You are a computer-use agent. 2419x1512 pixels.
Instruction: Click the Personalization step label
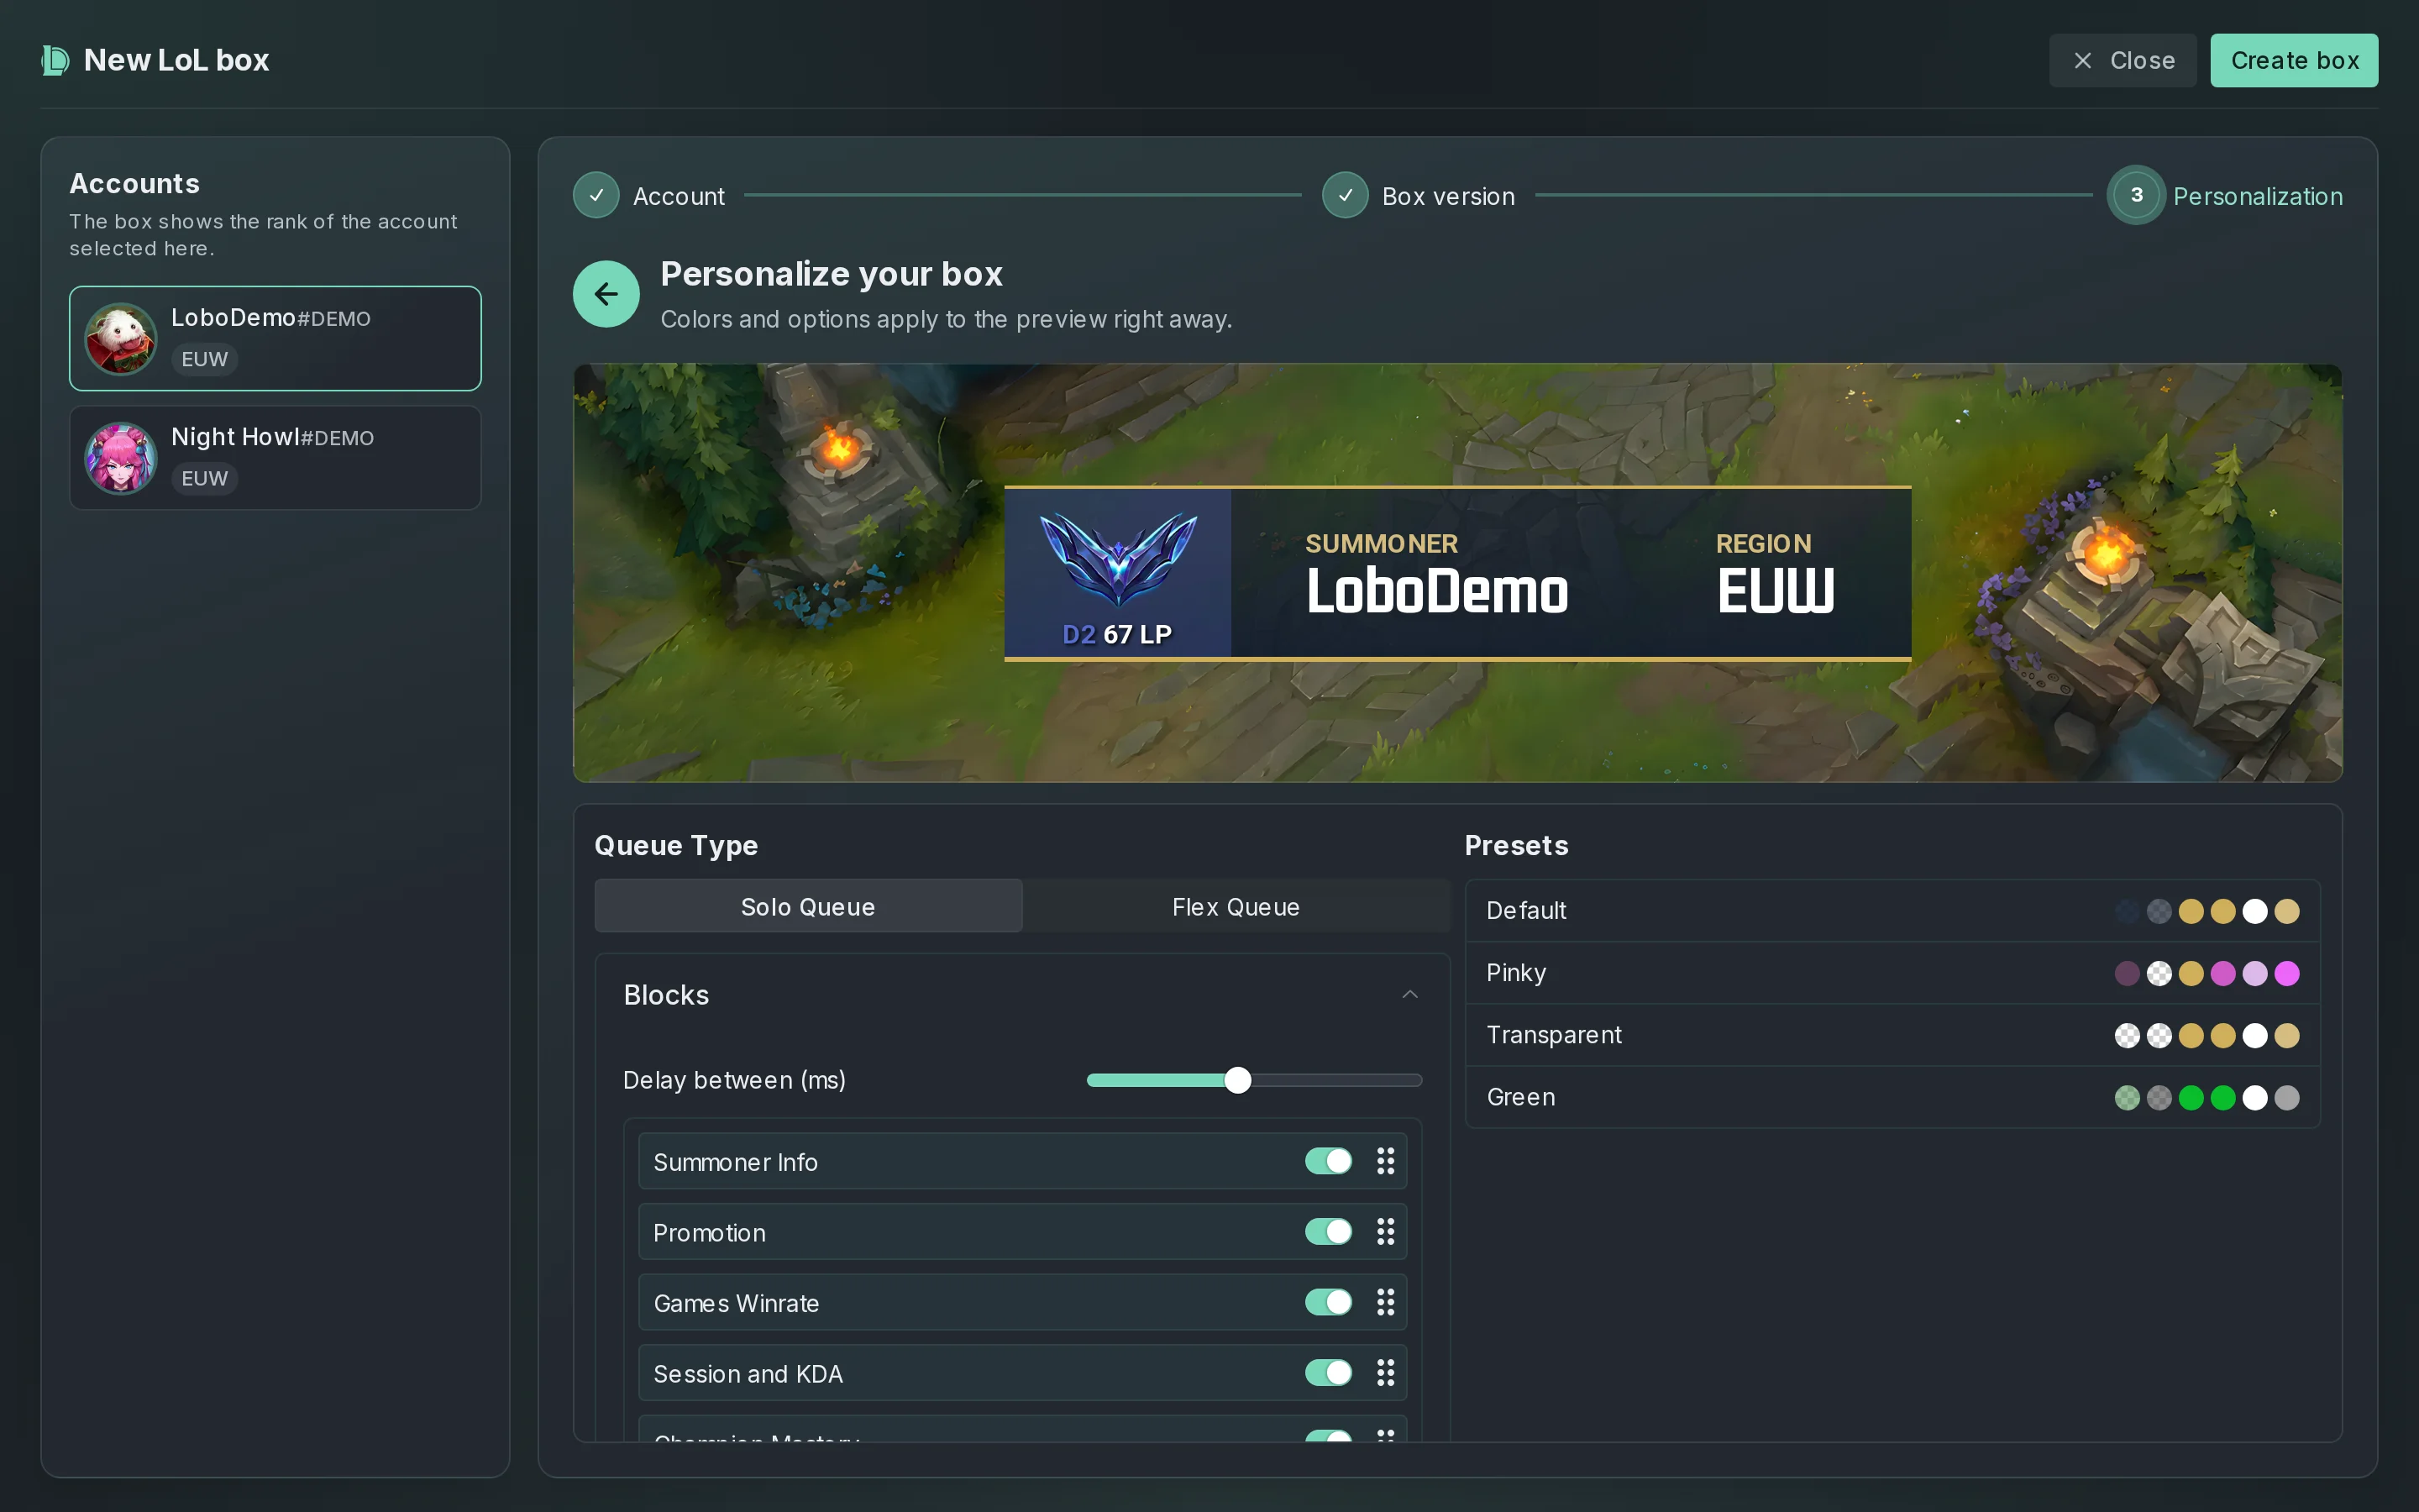(x=2258, y=196)
